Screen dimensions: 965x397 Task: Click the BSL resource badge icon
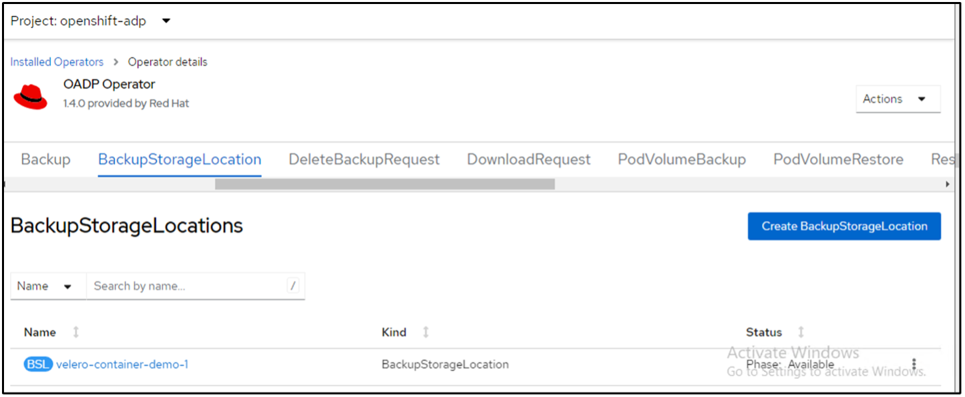point(38,364)
